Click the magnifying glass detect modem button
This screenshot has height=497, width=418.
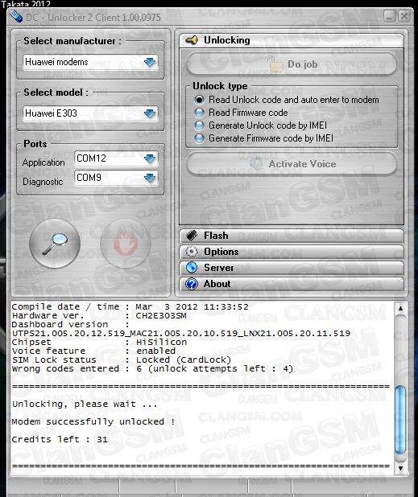[x=55, y=244]
